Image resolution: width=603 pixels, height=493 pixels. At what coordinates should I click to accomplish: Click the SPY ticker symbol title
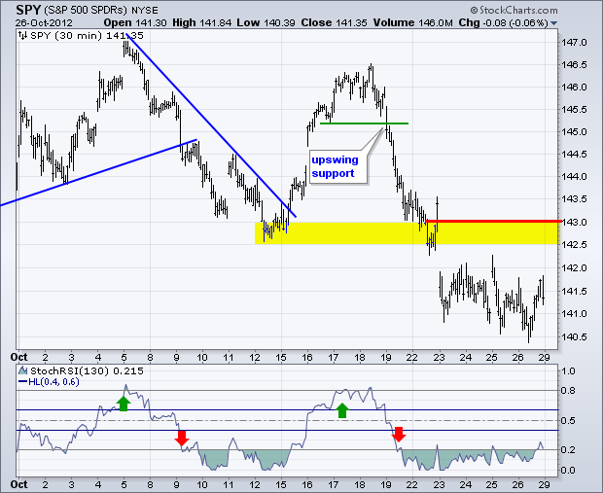click(28, 10)
